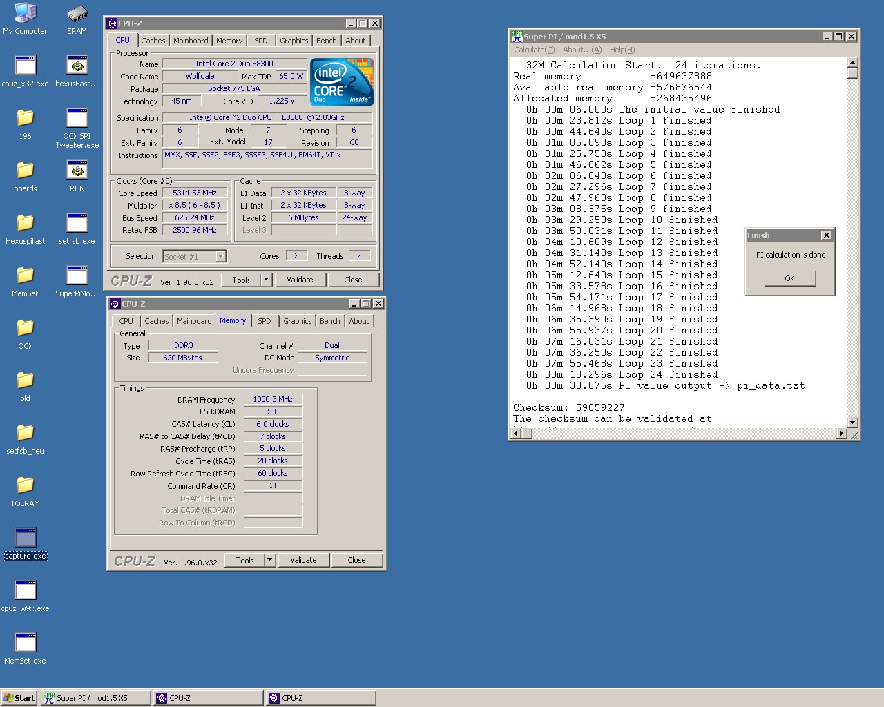Click the DRAM Frequency value 1000.3 MHz
Screen dimensions: 884x707
pyautogui.click(x=273, y=399)
